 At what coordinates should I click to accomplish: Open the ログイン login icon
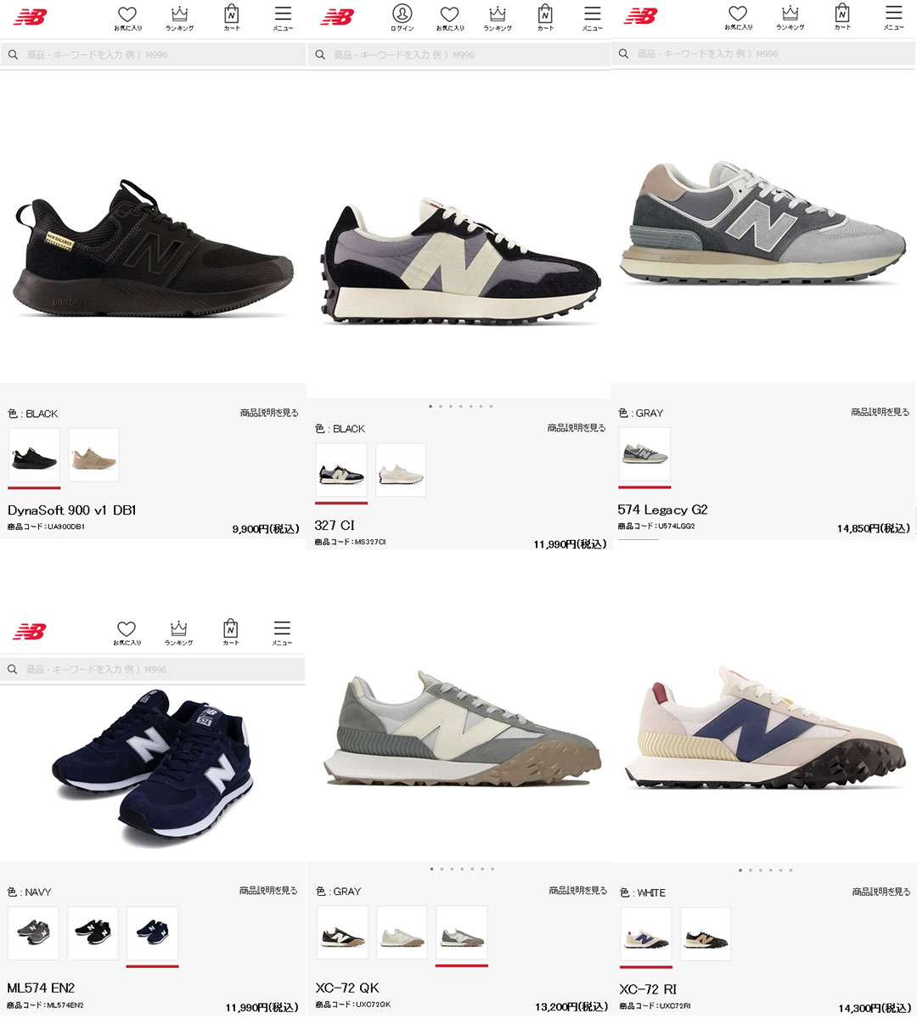402,17
